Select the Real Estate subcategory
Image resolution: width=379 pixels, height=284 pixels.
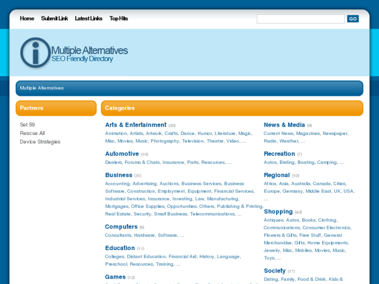point(118,214)
